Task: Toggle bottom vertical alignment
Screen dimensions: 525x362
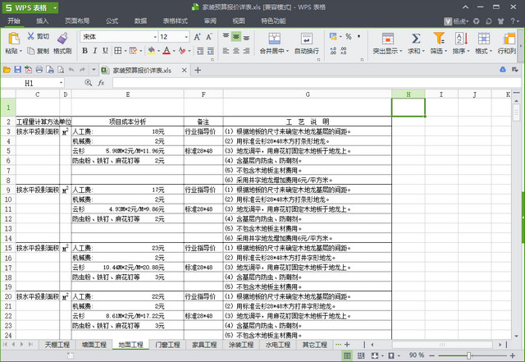Action: pos(246,36)
